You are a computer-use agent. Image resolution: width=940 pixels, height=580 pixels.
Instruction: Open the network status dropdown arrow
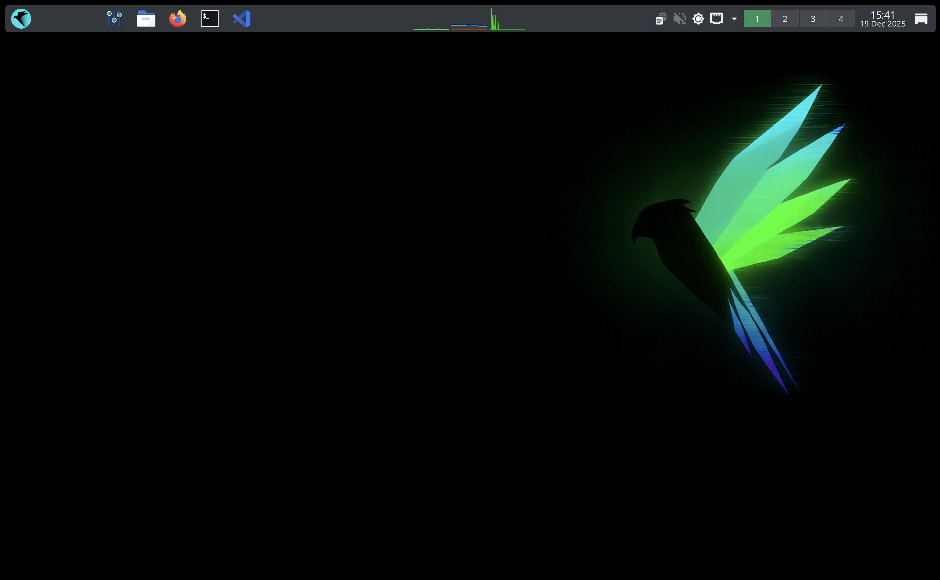[x=734, y=19]
